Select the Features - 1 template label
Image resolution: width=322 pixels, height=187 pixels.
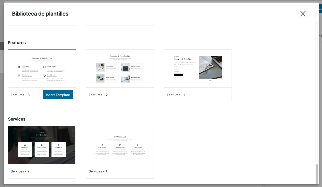click(176, 95)
